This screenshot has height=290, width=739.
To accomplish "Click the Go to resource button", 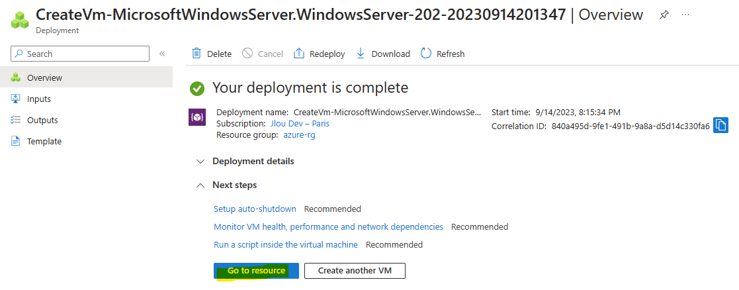I will pos(256,271).
